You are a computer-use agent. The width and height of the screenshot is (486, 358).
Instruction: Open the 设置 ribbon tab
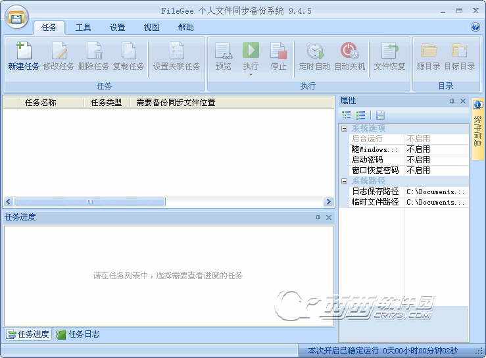click(117, 28)
